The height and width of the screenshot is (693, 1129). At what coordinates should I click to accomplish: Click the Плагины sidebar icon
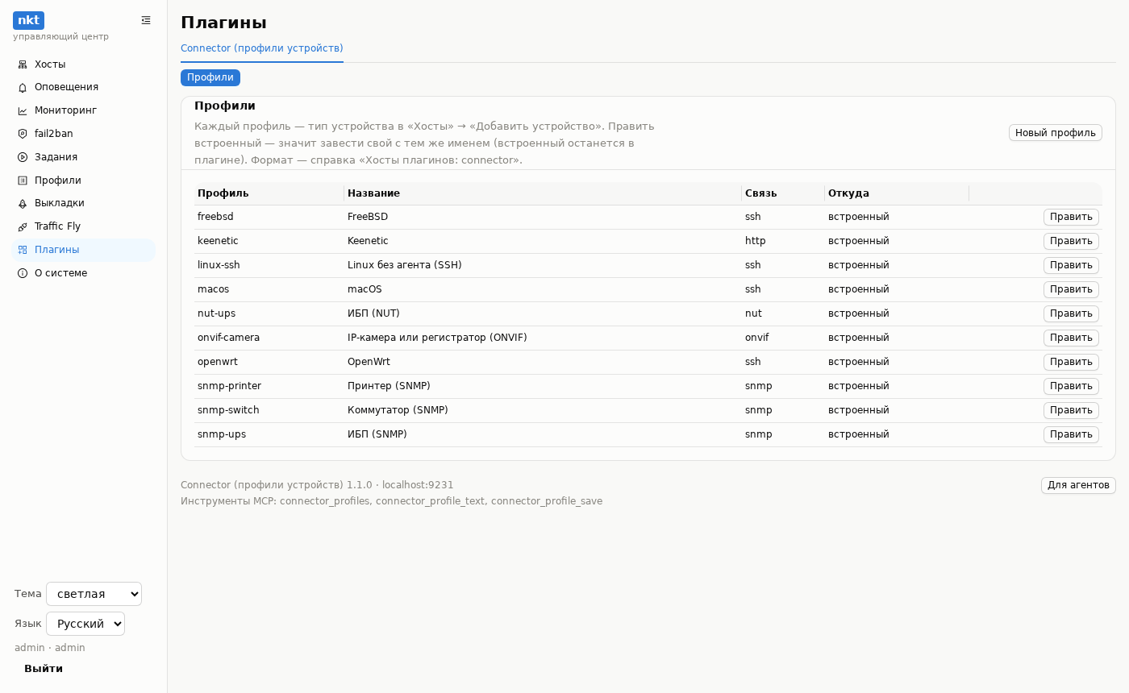(x=23, y=250)
